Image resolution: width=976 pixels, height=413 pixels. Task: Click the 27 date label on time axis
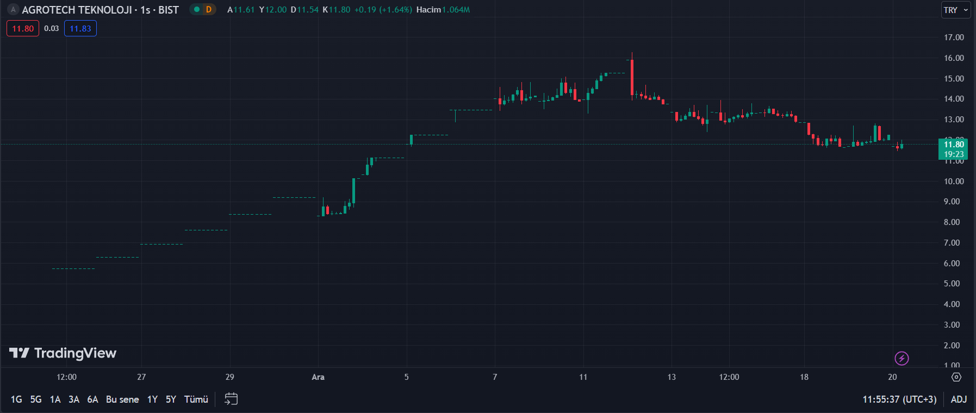tap(141, 377)
